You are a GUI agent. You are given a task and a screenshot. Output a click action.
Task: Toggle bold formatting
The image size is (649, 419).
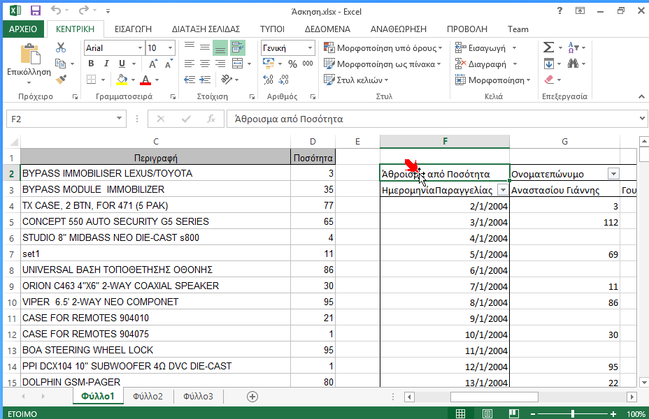91,64
